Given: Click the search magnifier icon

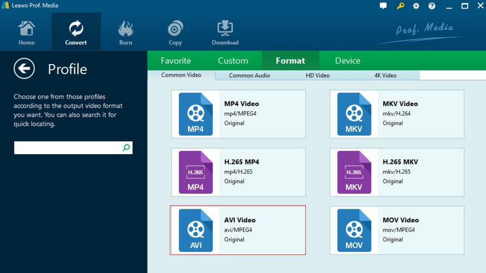Looking at the screenshot, I should coord(126,148).
